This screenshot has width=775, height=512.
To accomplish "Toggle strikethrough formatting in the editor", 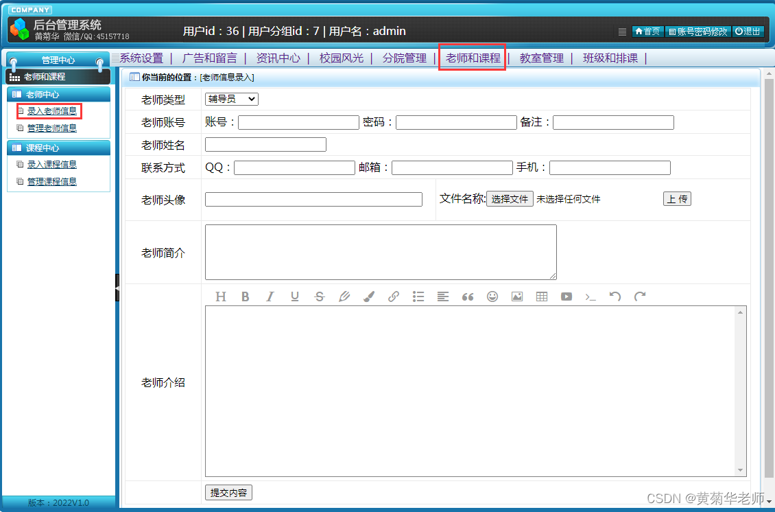I will click(x=320, y=296).
